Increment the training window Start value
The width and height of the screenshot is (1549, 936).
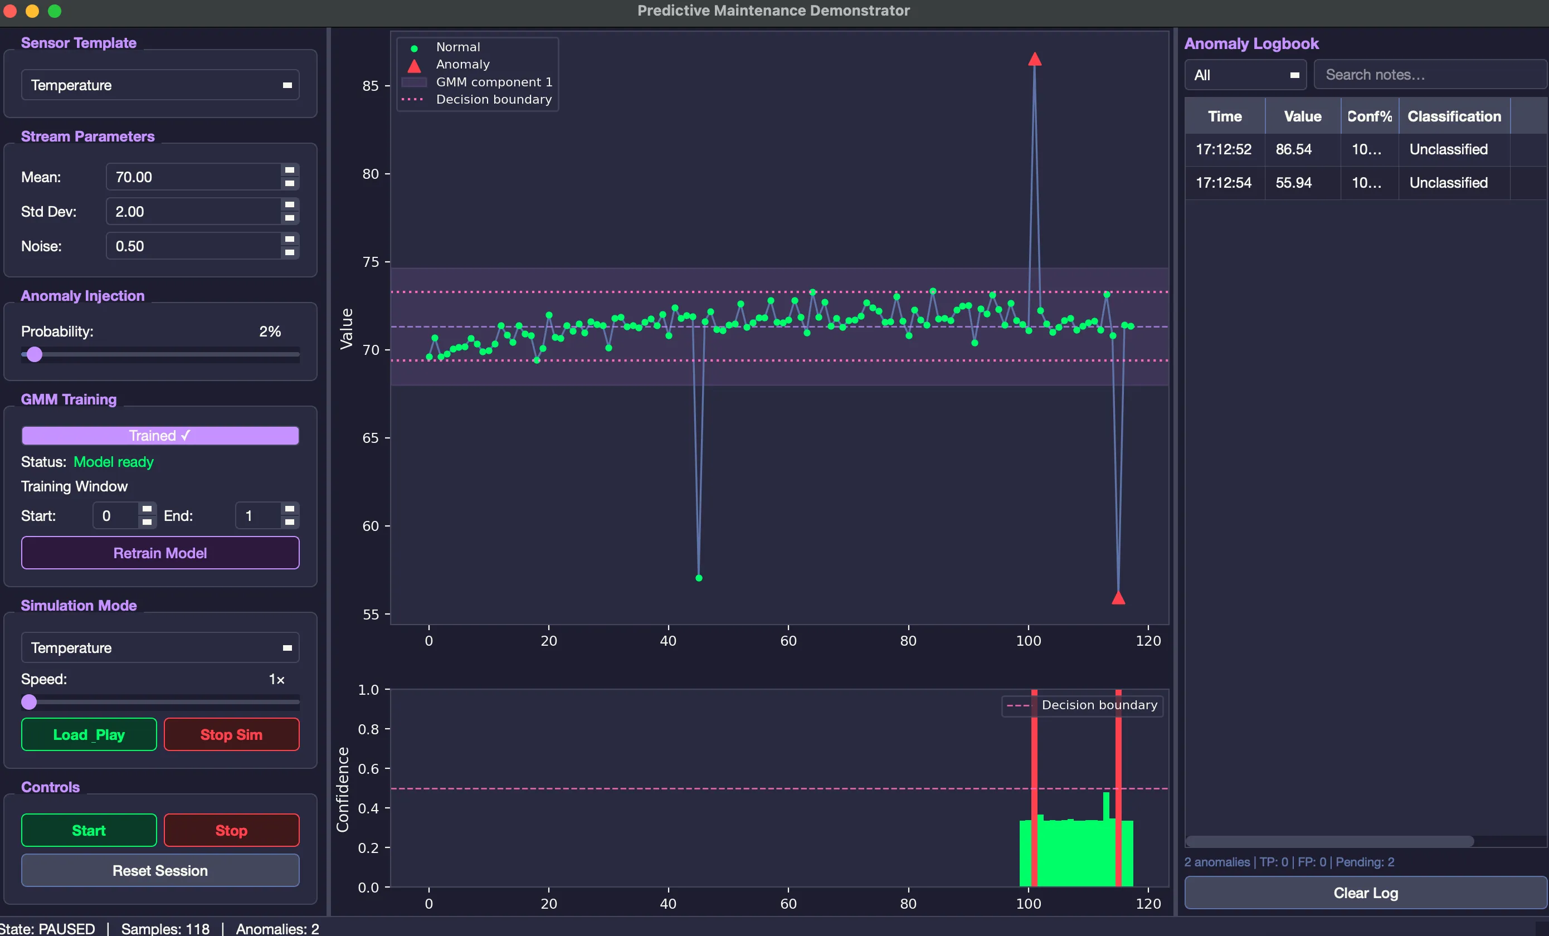coord(147,509)
